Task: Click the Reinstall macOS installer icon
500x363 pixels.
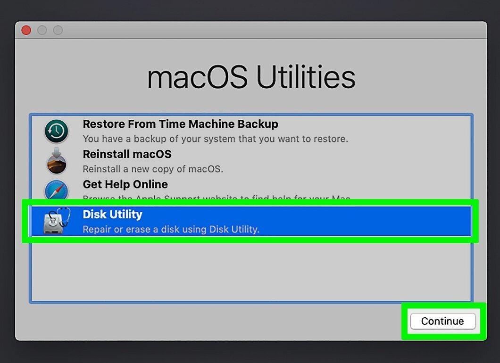Action: [57, 161]
